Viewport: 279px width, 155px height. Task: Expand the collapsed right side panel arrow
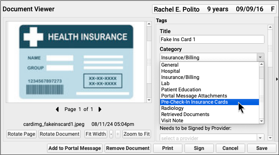coord(276,79)
